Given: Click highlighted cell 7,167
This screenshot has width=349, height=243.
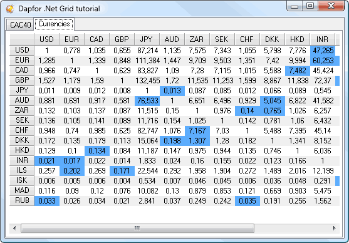Looking at the screenshot, I should point(197,131).
